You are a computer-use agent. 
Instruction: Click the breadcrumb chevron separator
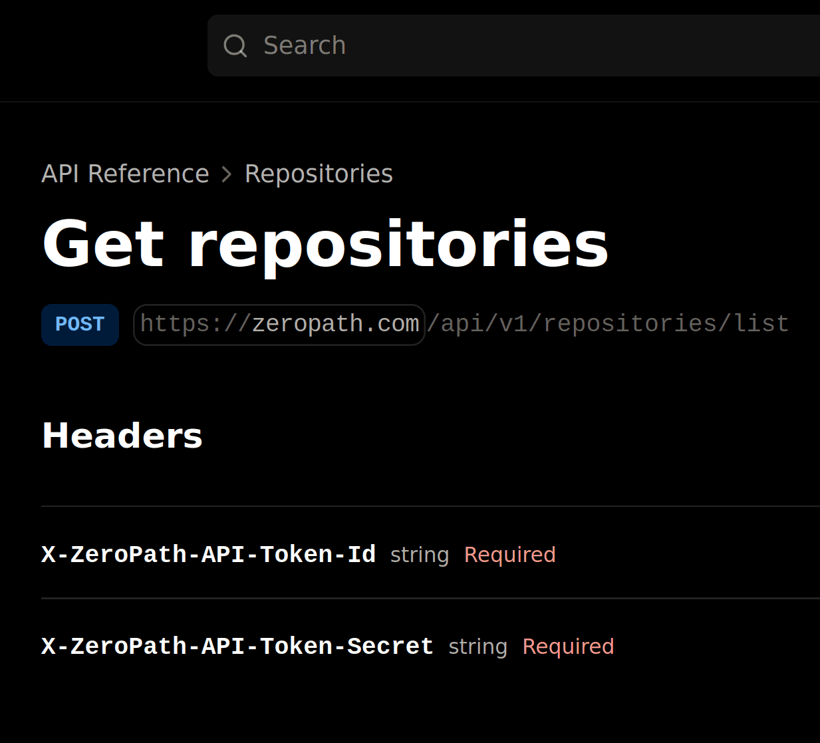pos(227,174)
